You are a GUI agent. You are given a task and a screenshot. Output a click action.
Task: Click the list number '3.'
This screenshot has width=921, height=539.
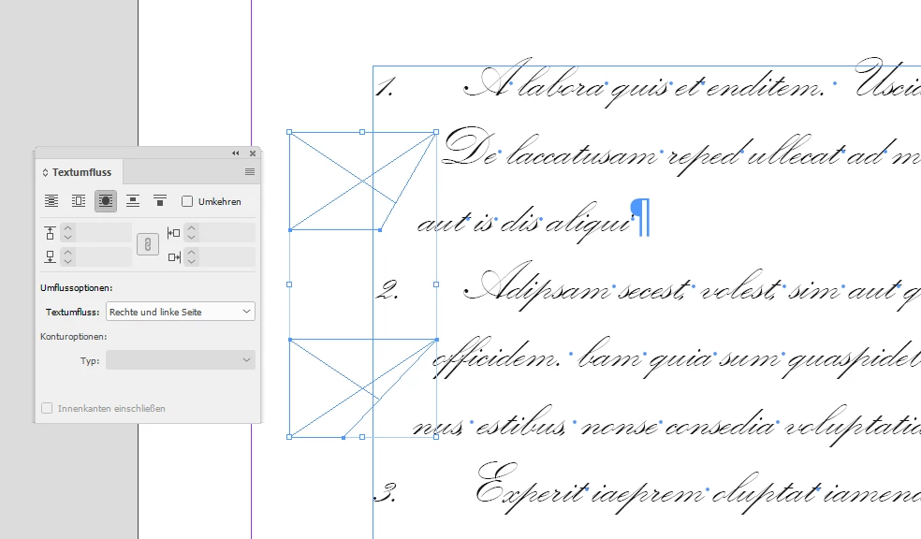[386, 492]
